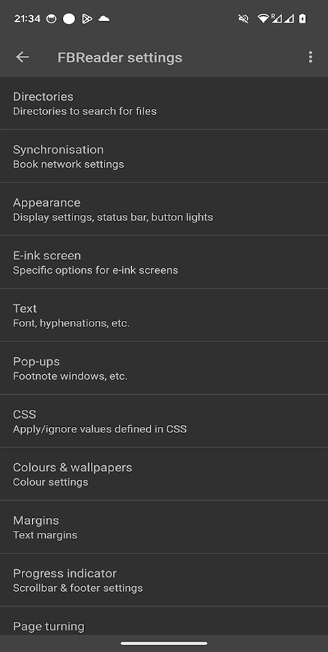Tap the white circle notification icon
Viewport: 328px width, 652px height.
(x=69, y=18)
